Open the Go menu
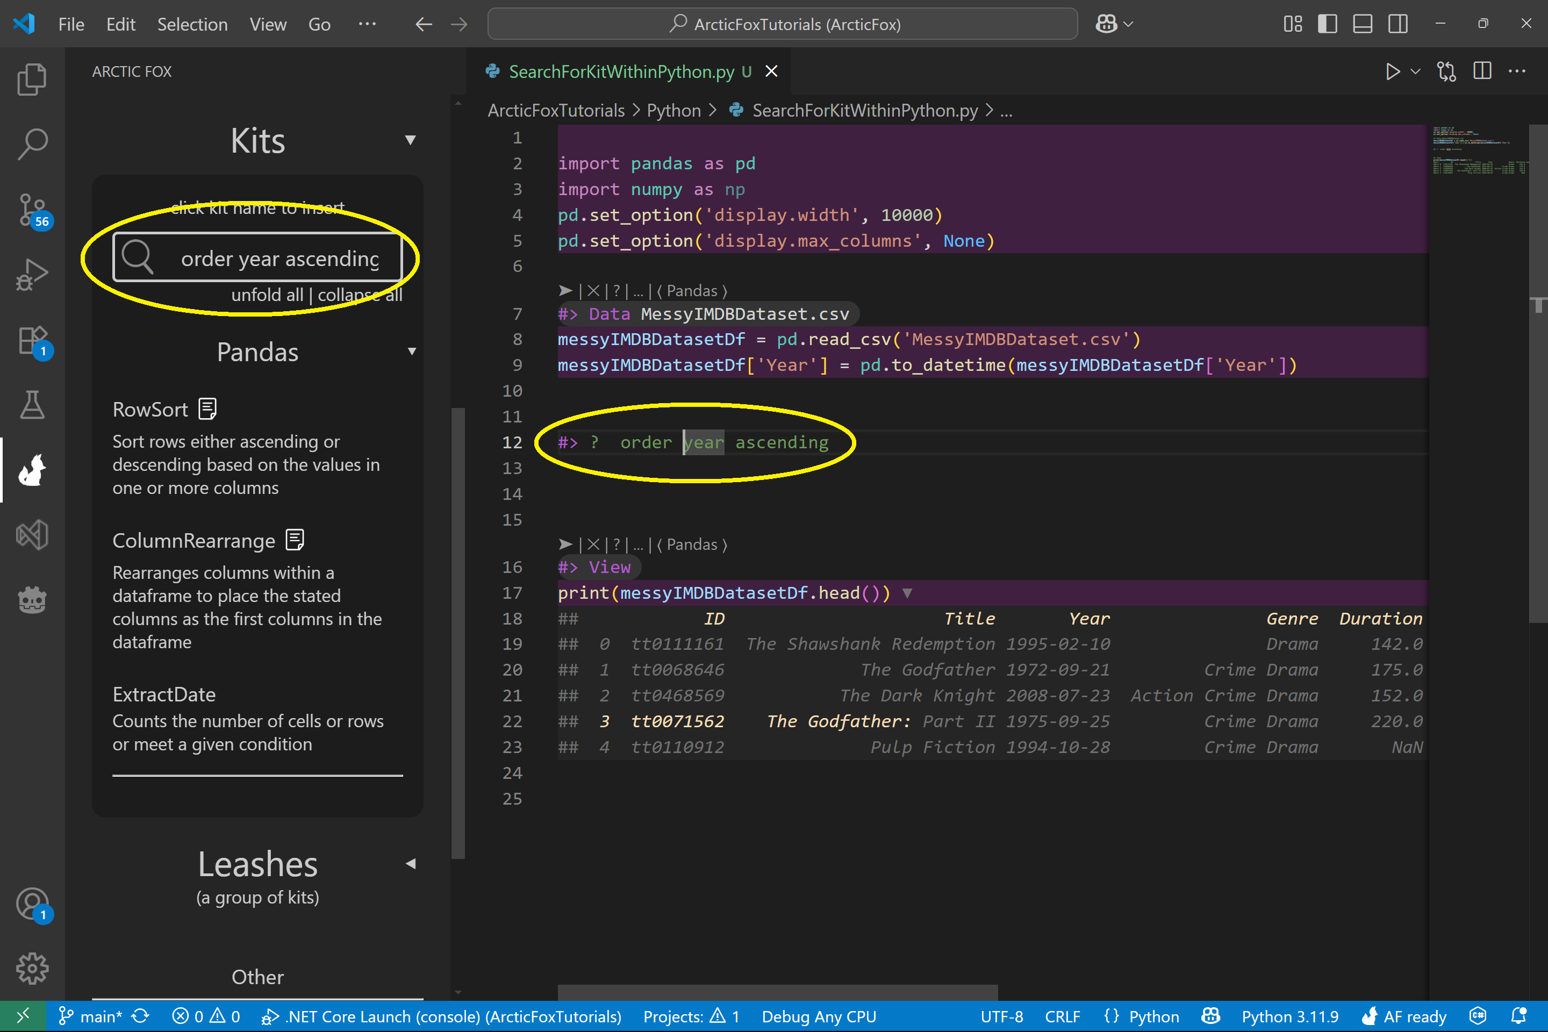 [319, 24]
